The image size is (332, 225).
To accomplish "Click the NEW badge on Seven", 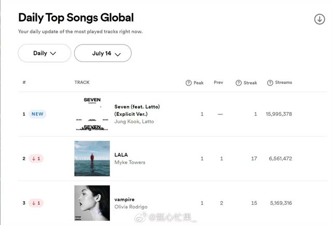I will [x=37, y=114].
